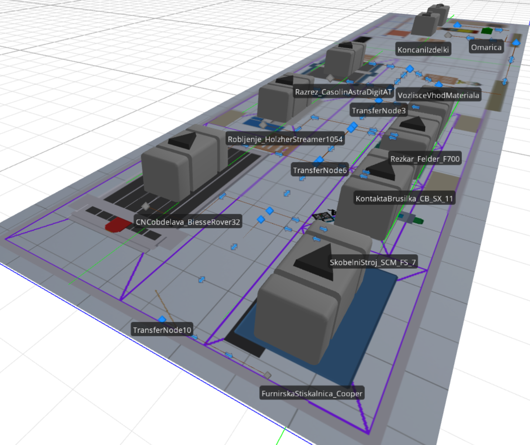Screen dimensions: 530x445
Task: Select the TransferNode10 label
Action: 162,330
